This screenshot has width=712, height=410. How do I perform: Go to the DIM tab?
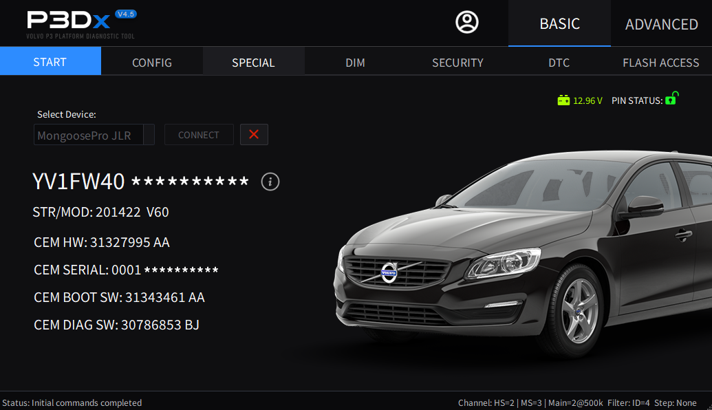point(355,62)
